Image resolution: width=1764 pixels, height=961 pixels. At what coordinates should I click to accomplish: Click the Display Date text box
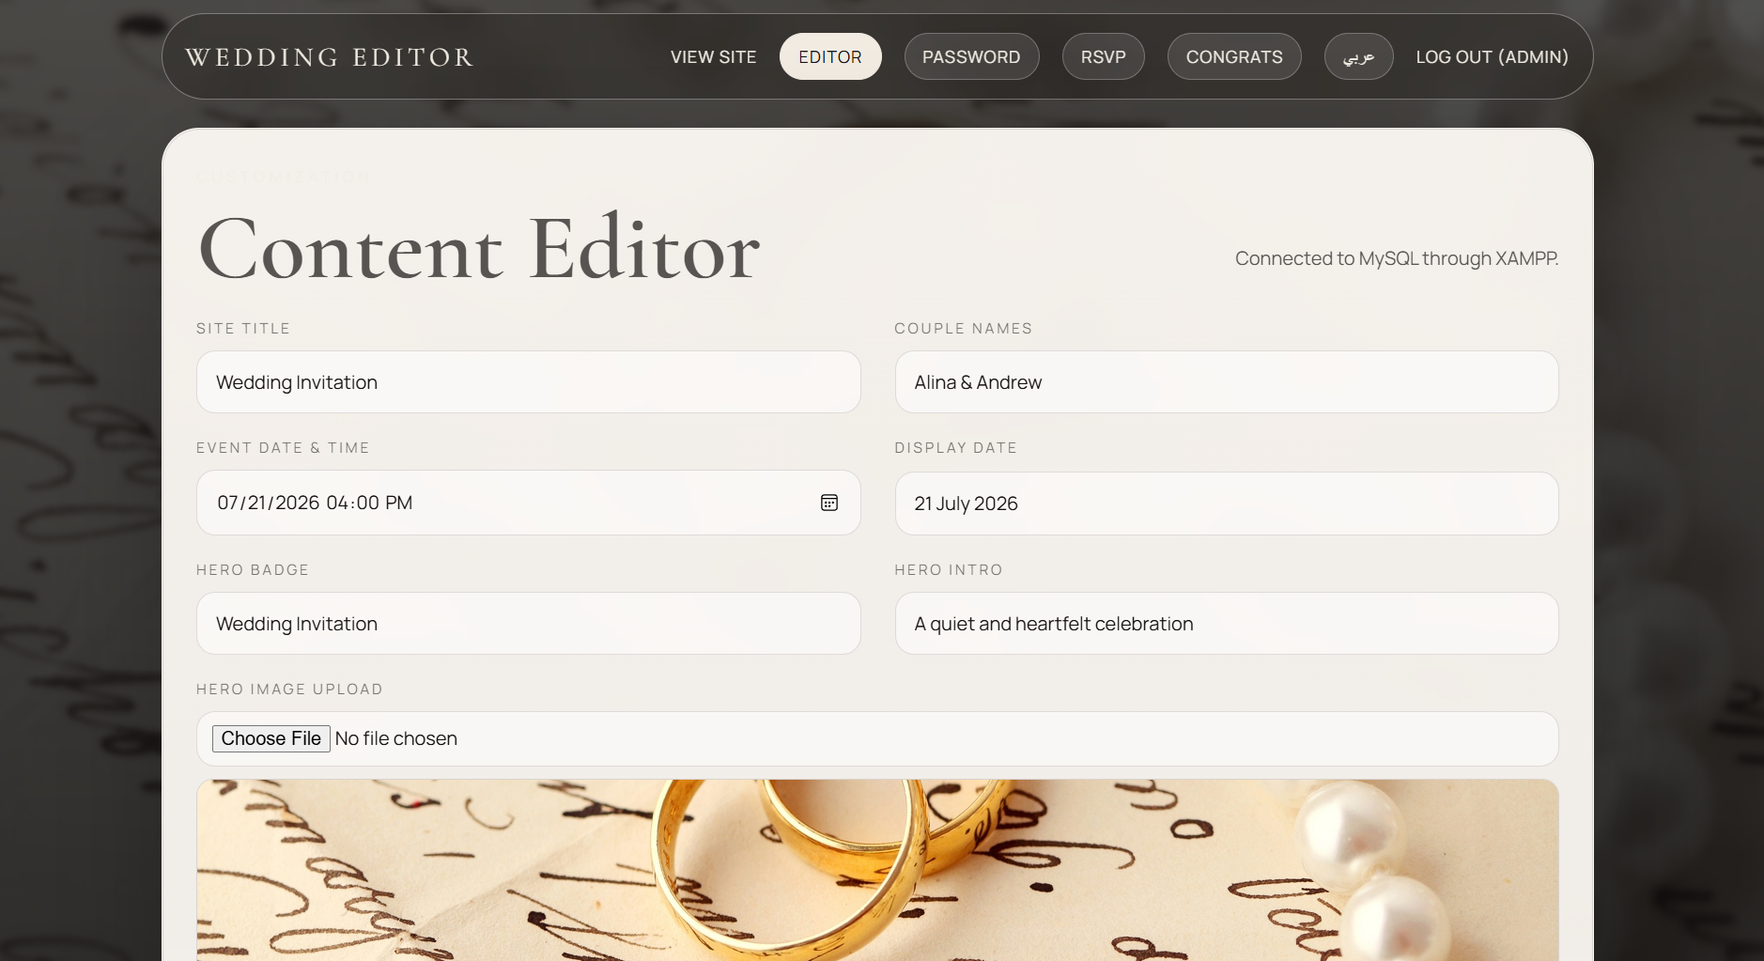1226,504
